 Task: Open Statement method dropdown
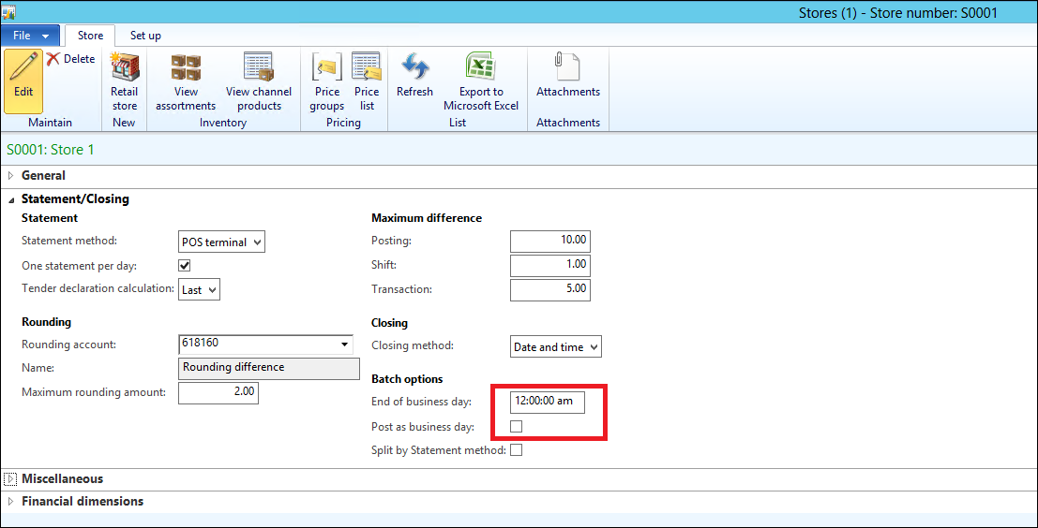pyautogui.click(x=221, y=242)
